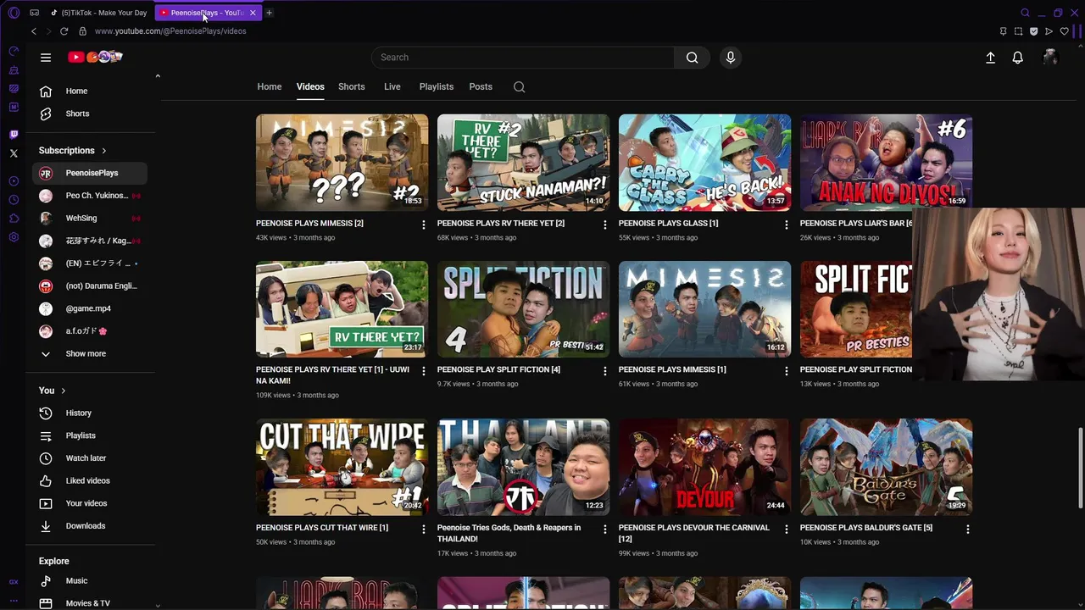Viewport: 1085px width, 610px height.
Task: Open the upload/create video icon
Action: tap(990, 58)
